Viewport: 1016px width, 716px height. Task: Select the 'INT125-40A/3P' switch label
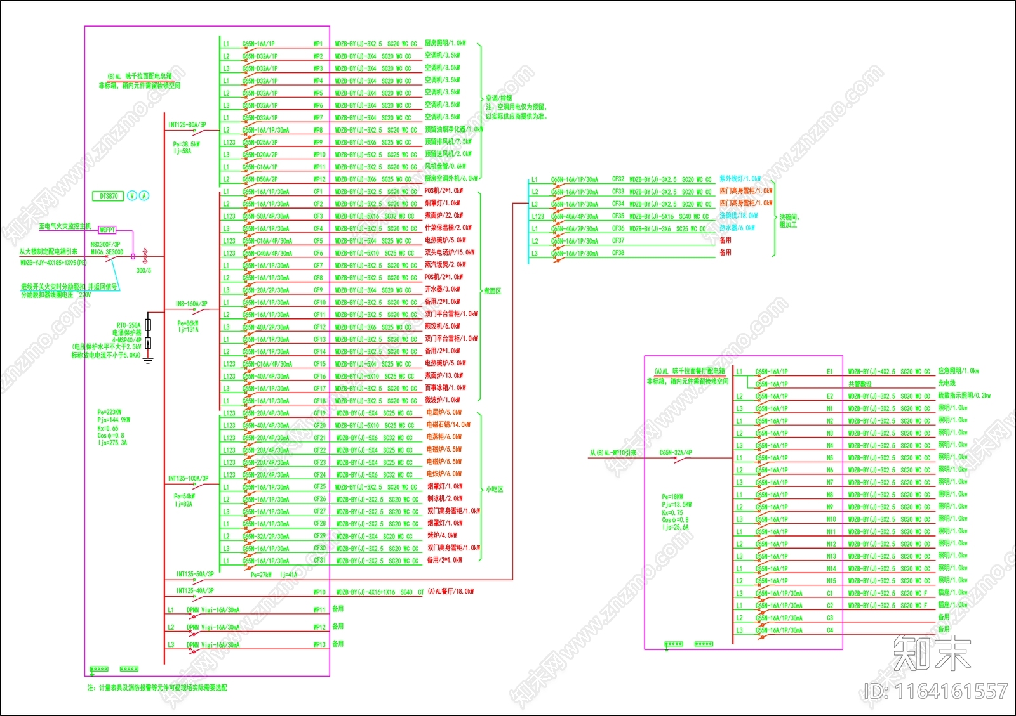click(195, 590)
